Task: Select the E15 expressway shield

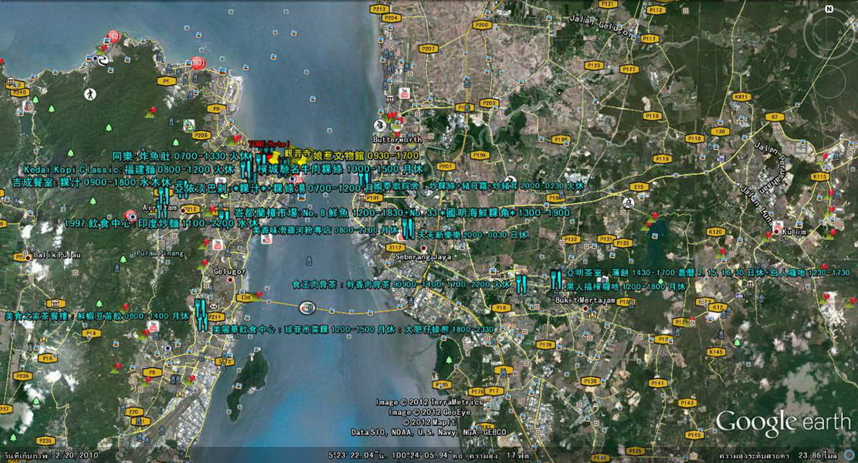Action: pyautogui.click(x=638, y=187)
